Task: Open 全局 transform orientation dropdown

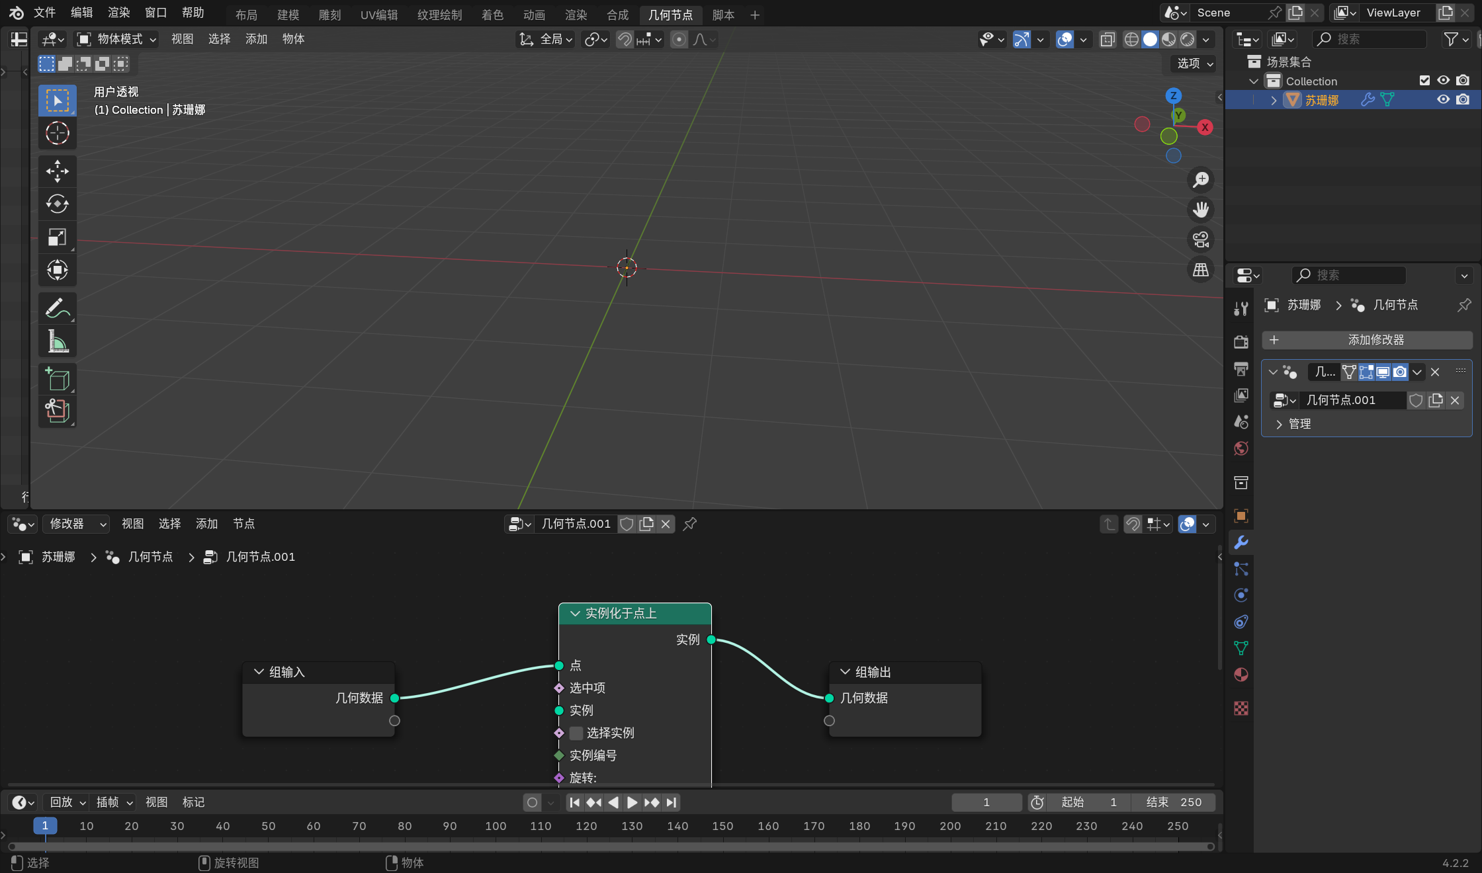Action: click(x=546, y=40)
